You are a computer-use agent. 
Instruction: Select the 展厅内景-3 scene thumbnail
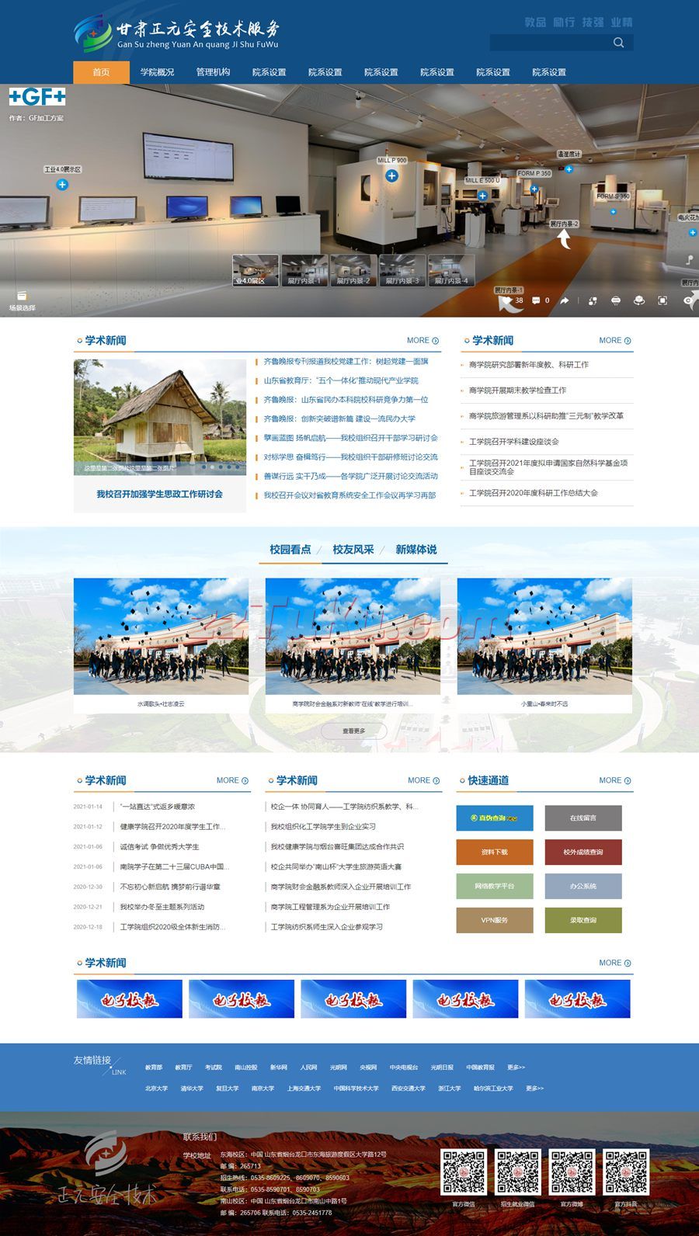pos(402,271)
